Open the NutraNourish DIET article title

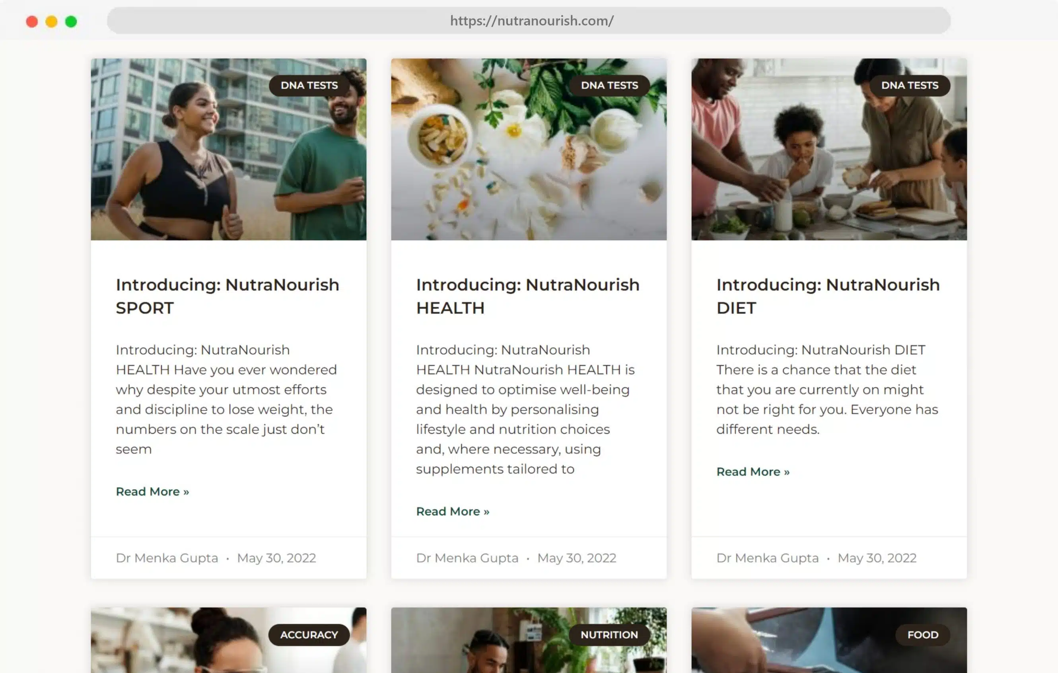pyautogui.click(x=828, y=296)
